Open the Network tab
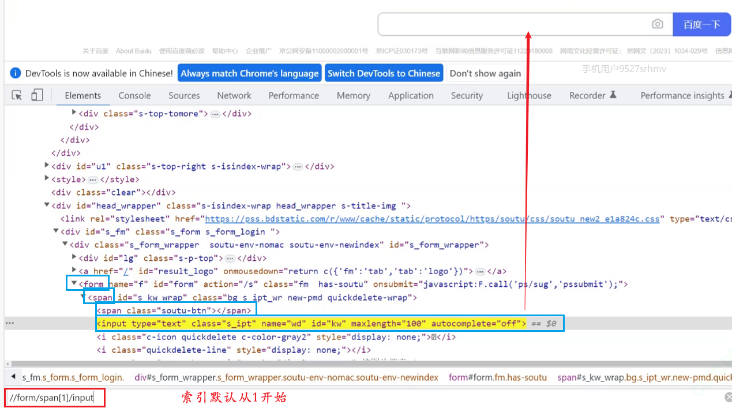This screenshot has width=732, height=408. coord(234,96)
